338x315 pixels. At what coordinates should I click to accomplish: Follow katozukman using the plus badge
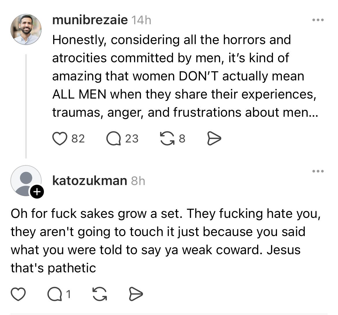click(37, 191)
